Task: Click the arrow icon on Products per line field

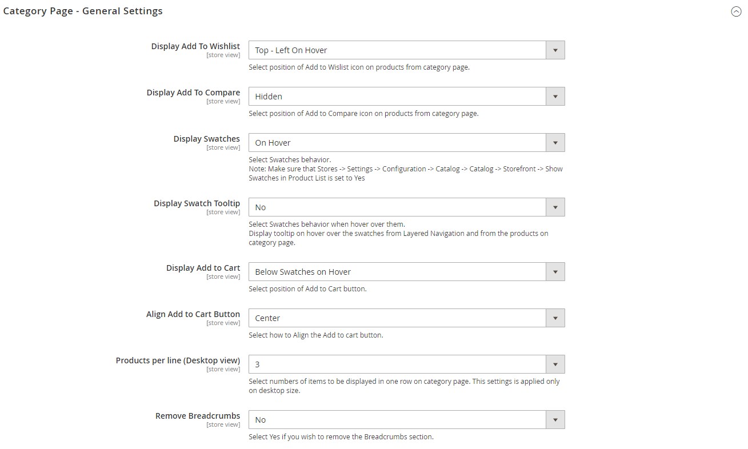Action: pyautogui.click(x=555, y=364)
